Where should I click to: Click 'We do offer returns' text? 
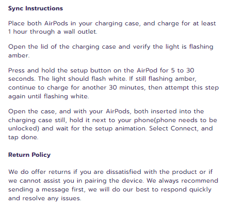pyautogui.click(x=39, y=172)
